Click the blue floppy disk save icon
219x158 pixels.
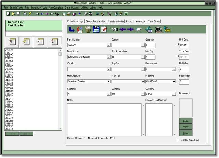[x=96, y=29]
